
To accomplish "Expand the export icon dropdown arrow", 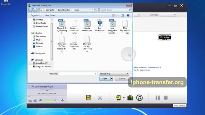I will pos(124,98).
